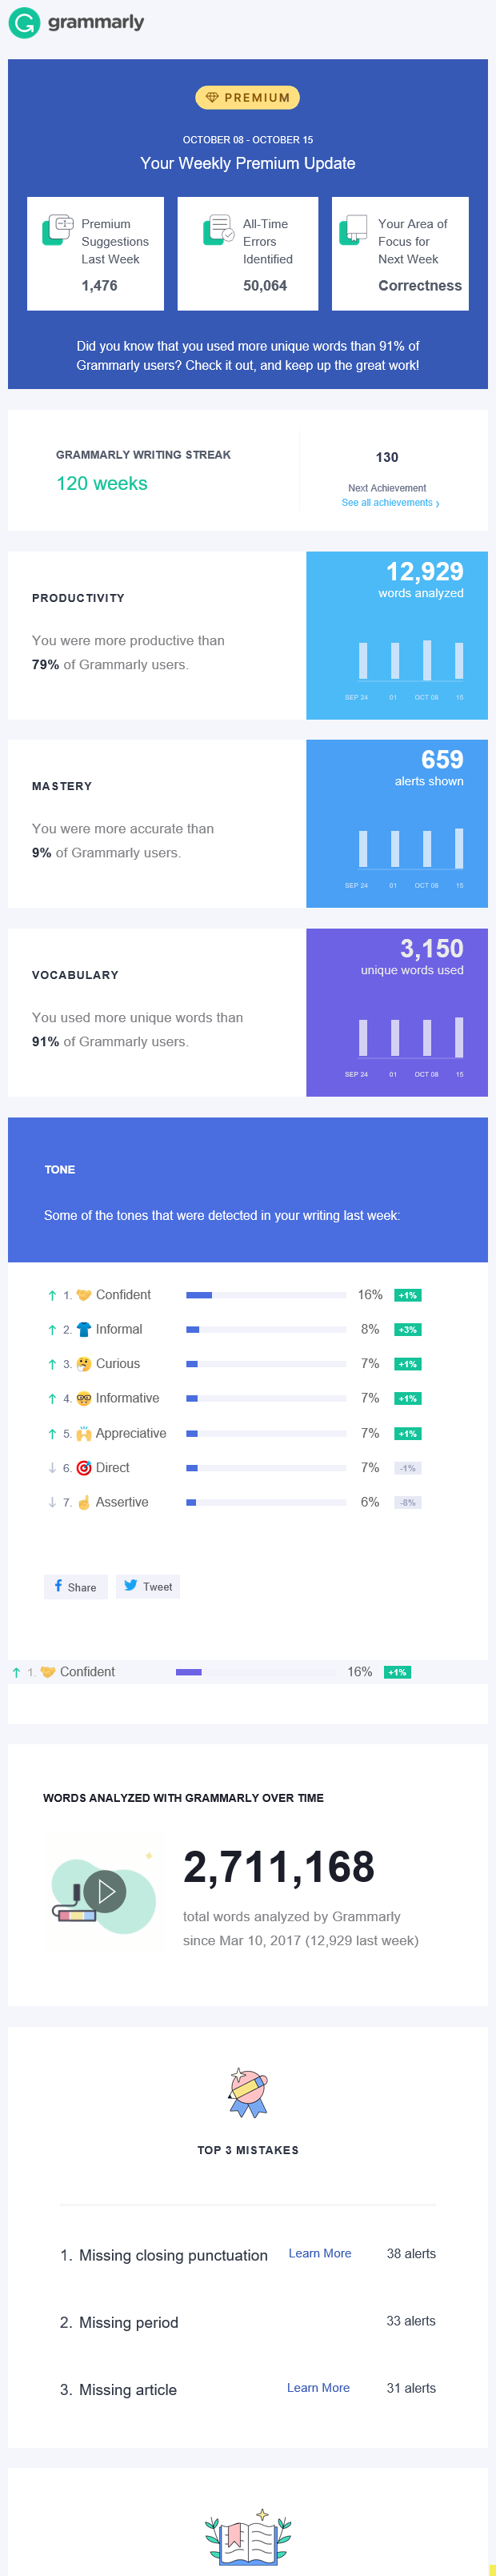Screen dimensions: 496x2576
Task: Open the See all achievements link
Action: point(390,503)
